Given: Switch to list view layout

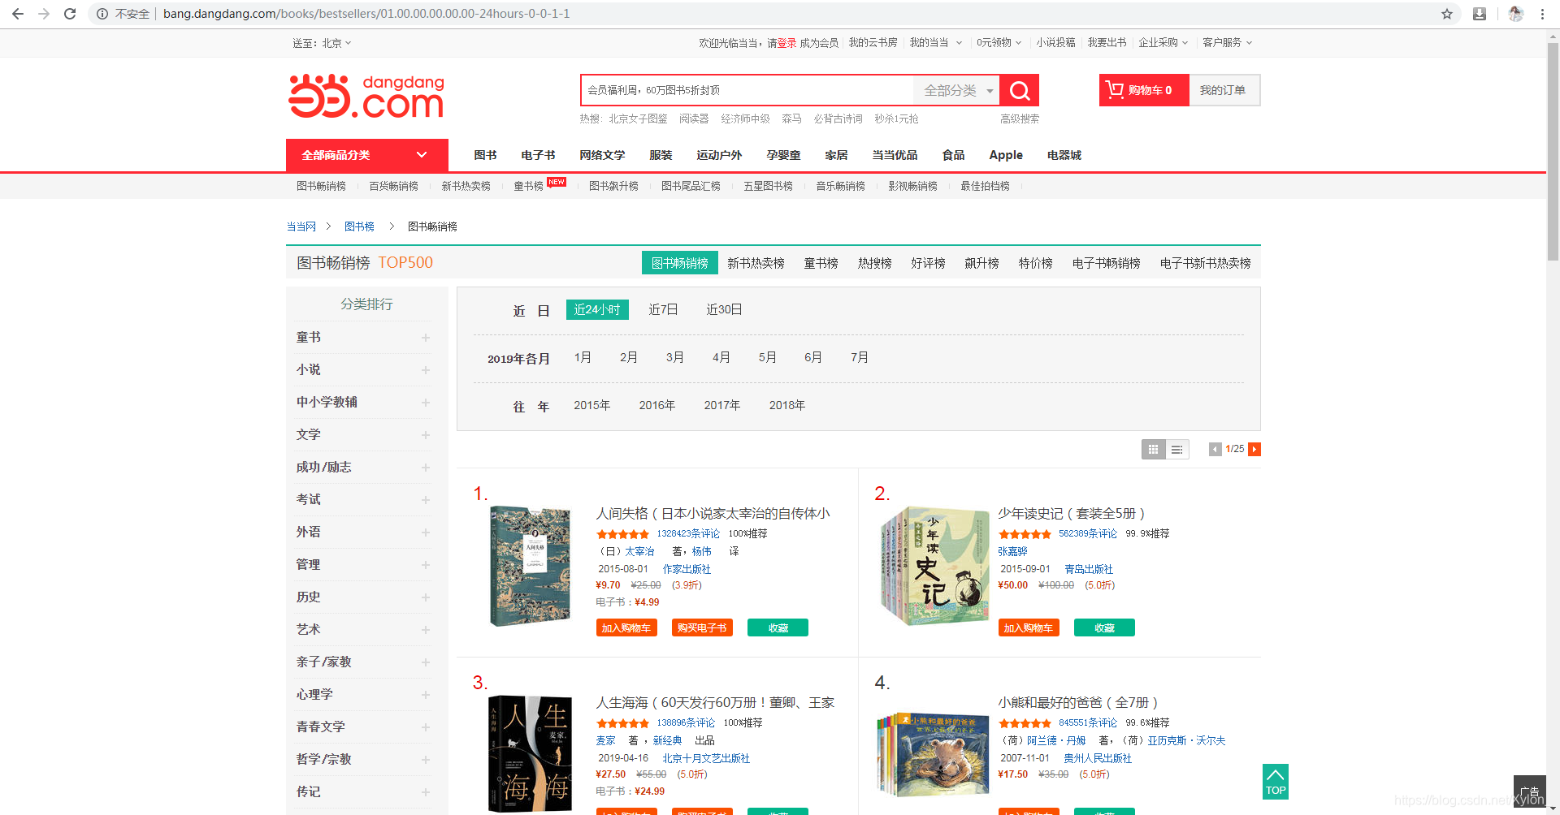Looking at the screenshot, I should coord(1176,449).
